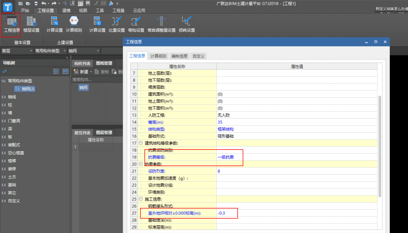This screenshot has width=408, height=233.
Task: Click the Redo arrow in quick access toolbar
Action: pos(53,3)
